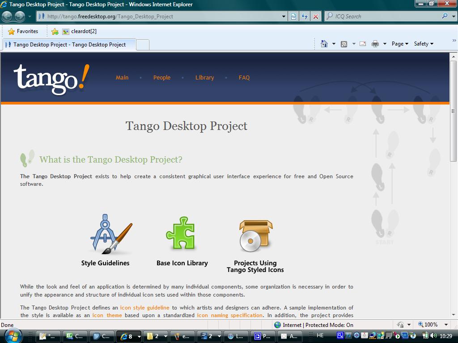The image size is (458, 343).
Task: Show more command bar items chevron
Action: (454, 41)
